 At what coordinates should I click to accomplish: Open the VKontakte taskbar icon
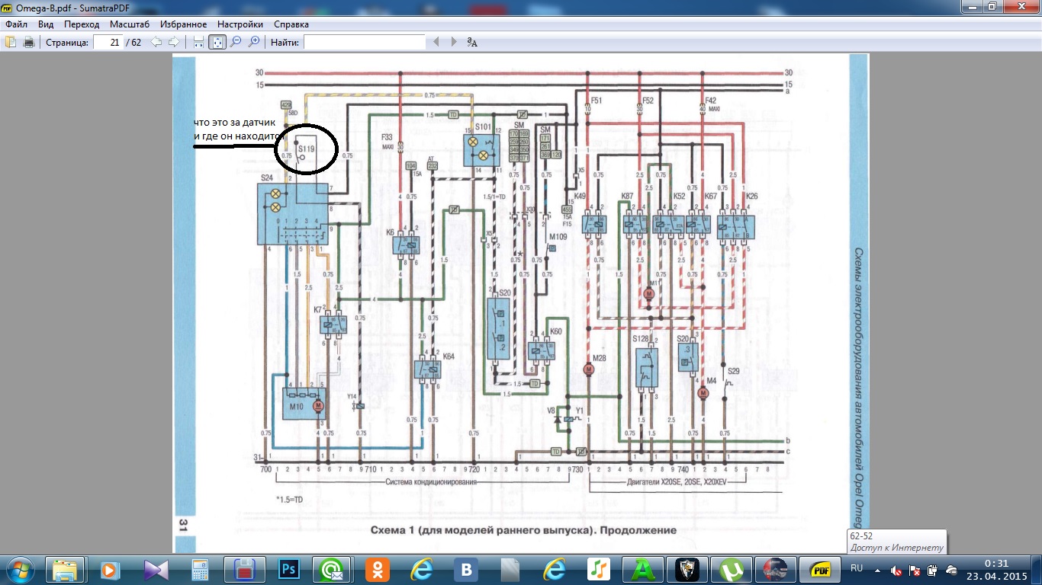(x=465, y=569)
